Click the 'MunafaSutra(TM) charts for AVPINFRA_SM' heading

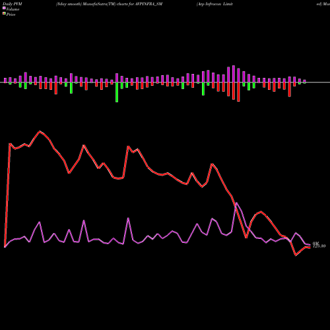[123, 4]
